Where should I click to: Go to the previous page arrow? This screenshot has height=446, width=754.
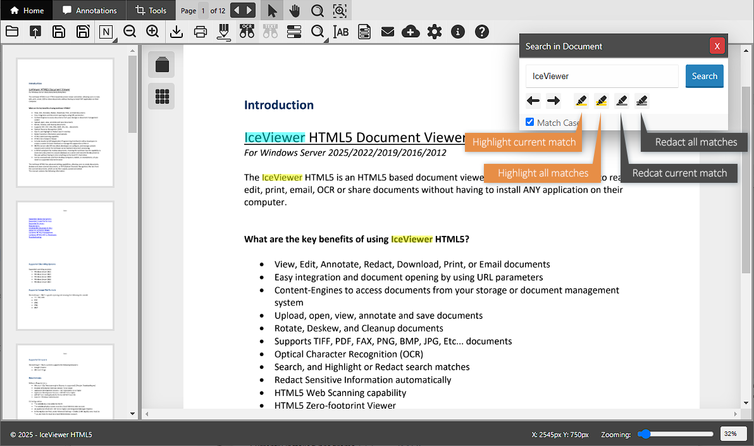[237, 10]
